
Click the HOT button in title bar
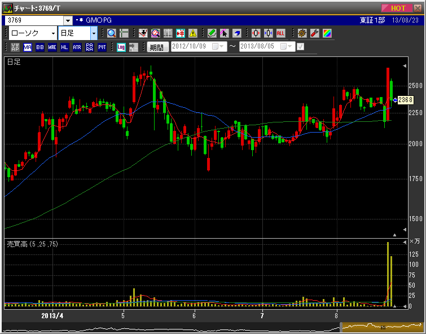point(398,8)
